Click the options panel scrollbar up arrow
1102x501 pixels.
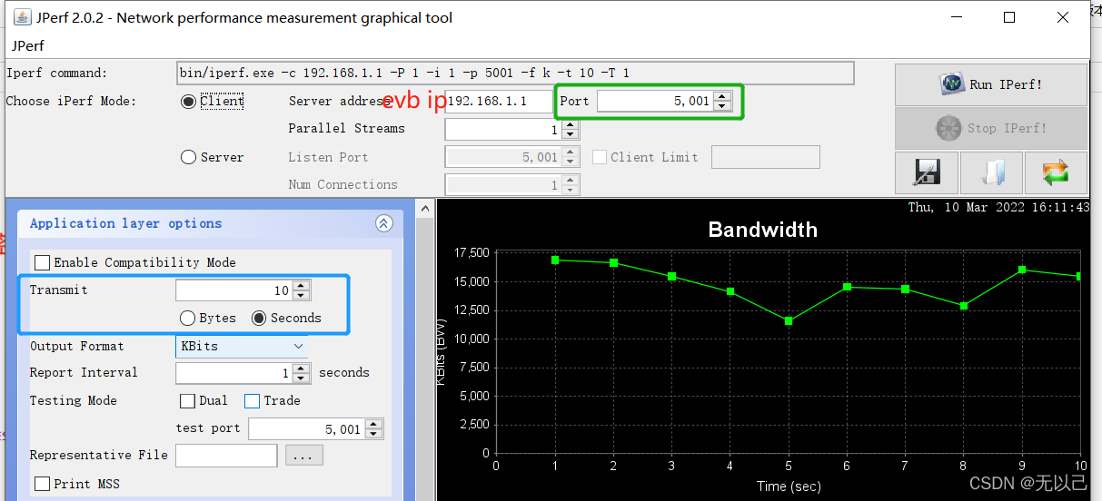click(424, 210)
